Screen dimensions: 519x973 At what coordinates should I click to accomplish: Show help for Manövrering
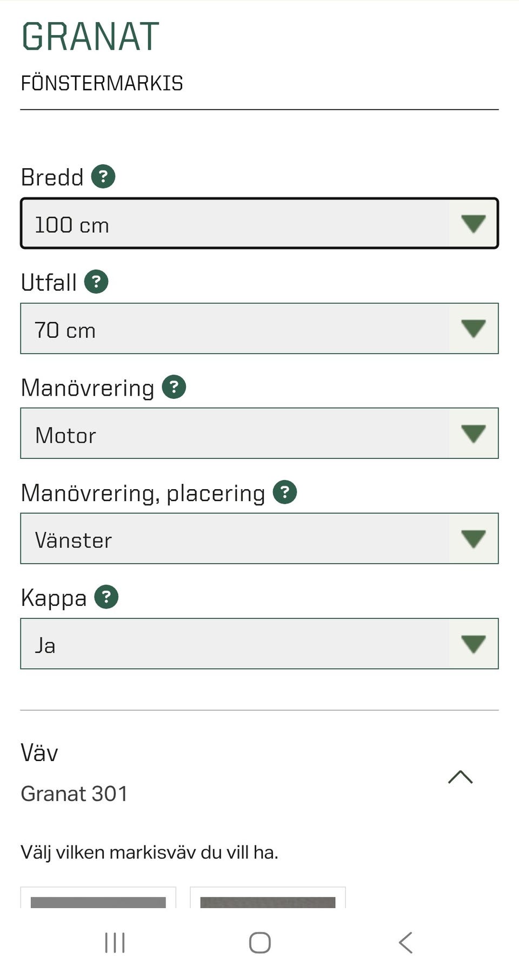click(174, 387)
